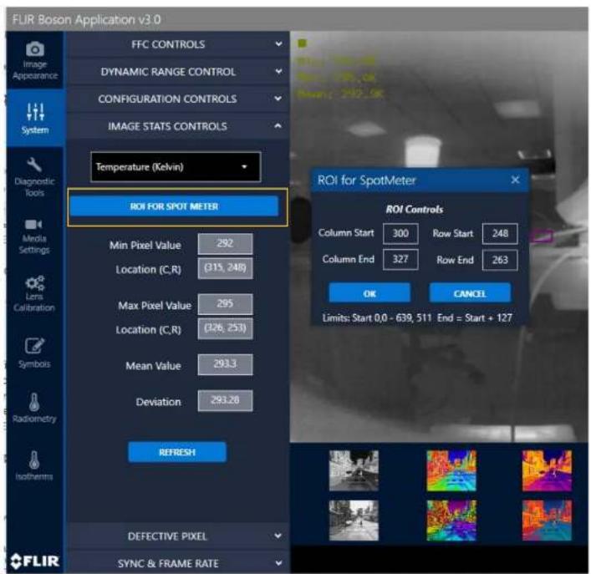
Task: Click CANCEL in the ROI dialog
Action: point(470,293)
